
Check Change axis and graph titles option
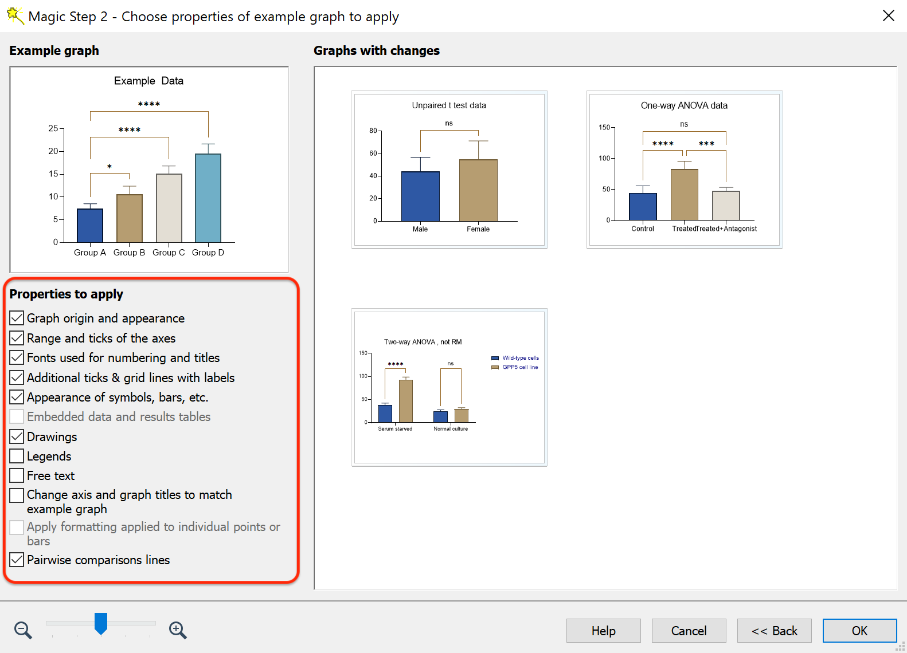(x=17, y=495)
